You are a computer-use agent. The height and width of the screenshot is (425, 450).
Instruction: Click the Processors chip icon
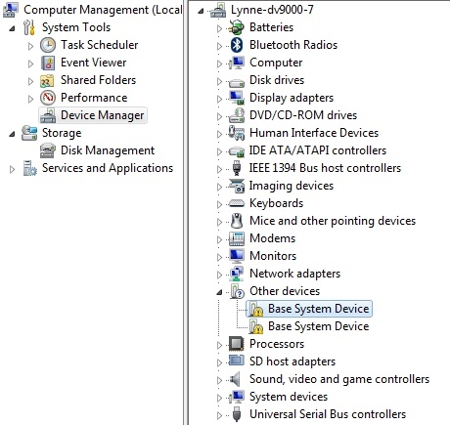point(237,344)
